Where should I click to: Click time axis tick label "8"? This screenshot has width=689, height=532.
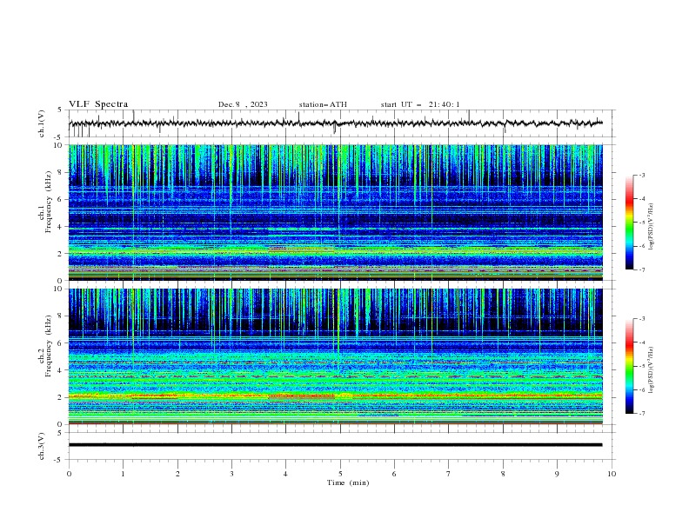tap(503, 474)
